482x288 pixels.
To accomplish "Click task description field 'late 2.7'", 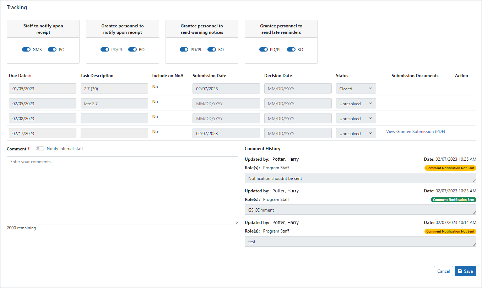I will click(114, 103).
